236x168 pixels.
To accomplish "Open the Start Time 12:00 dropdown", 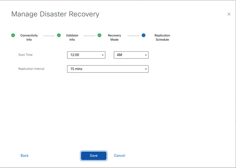I will coord(86,55).
